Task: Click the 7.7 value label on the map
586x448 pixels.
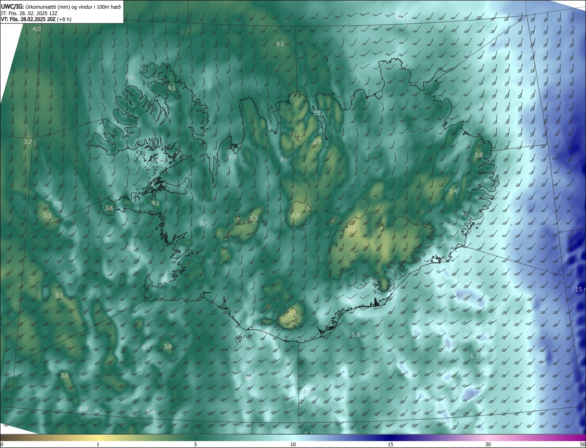Action: 203,224
